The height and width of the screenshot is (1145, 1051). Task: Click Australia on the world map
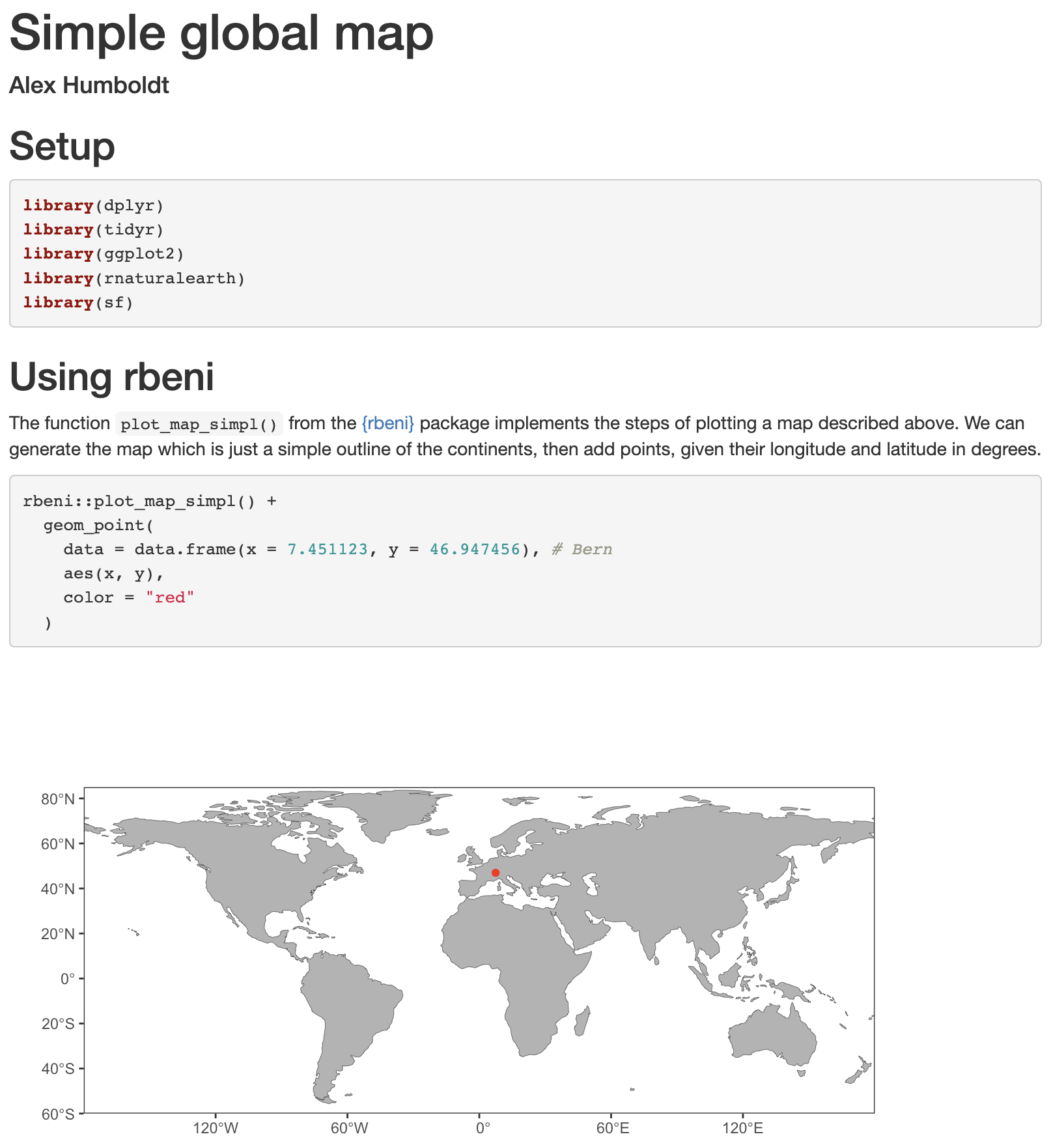[x=773, y=1035]
